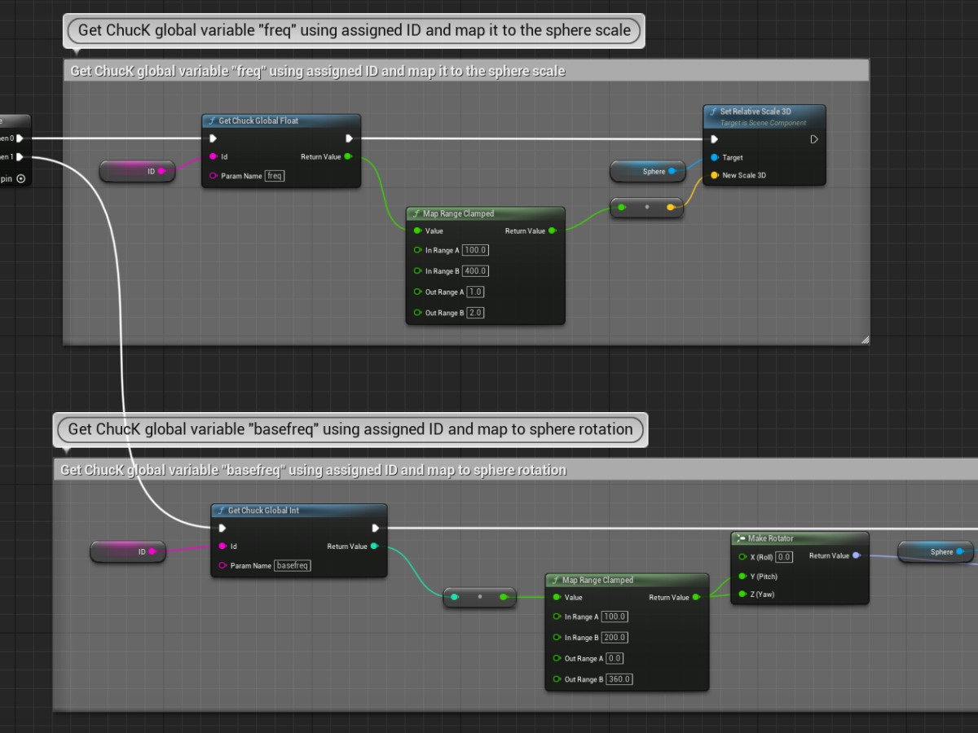Click the Make Rotator node icon
The image size is (978, 733).
(x=741, y=538)
